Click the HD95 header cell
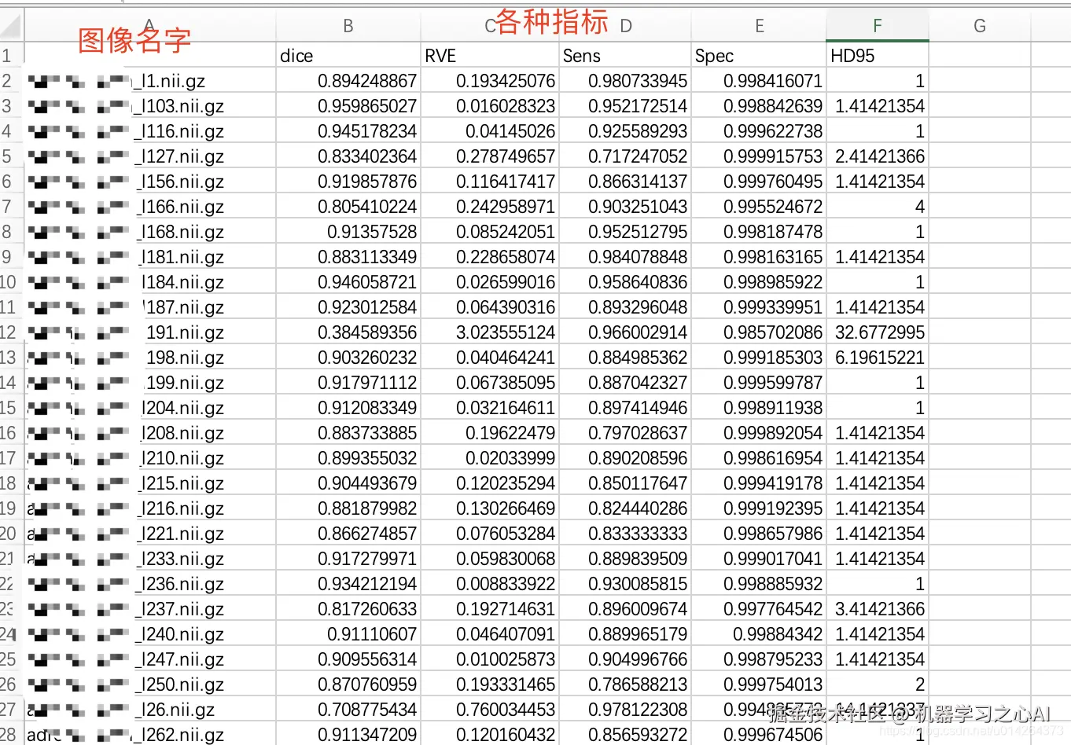 [x=878, y=56]
